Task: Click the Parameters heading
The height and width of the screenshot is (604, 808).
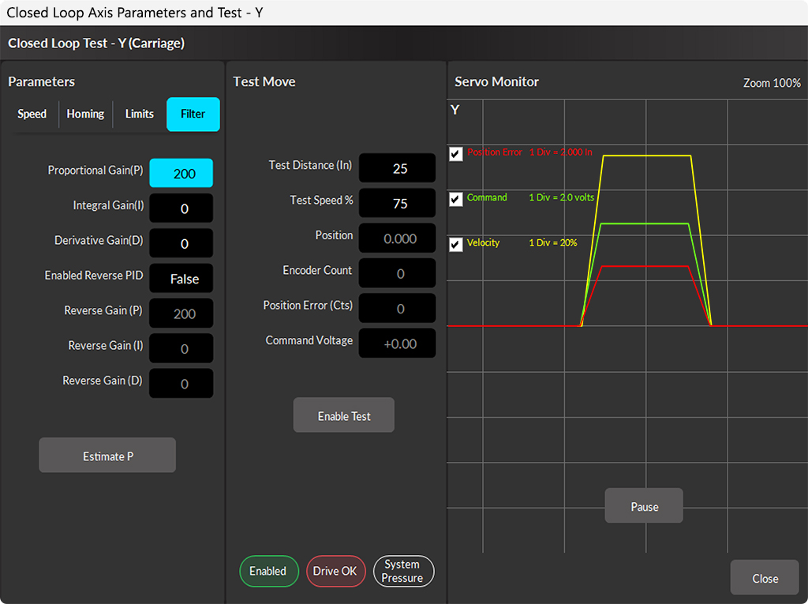Action: [41, 81]
